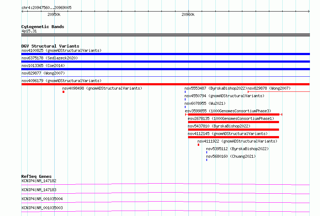Click the chr4:20947560..20969005 coordinate text
The width and height of the screenshot is (320, 216).
(x=46, y=8)
